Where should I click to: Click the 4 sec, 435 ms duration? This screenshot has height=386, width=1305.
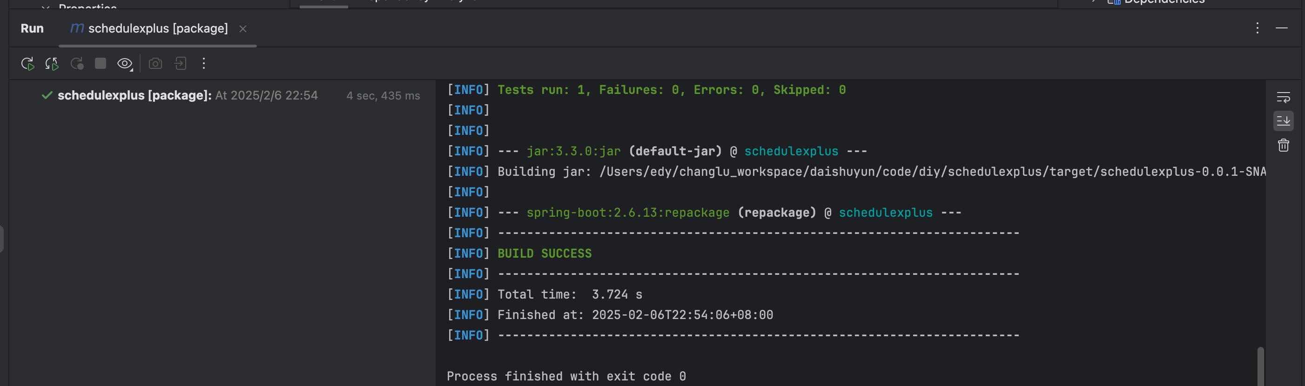[x=383, y=96]
